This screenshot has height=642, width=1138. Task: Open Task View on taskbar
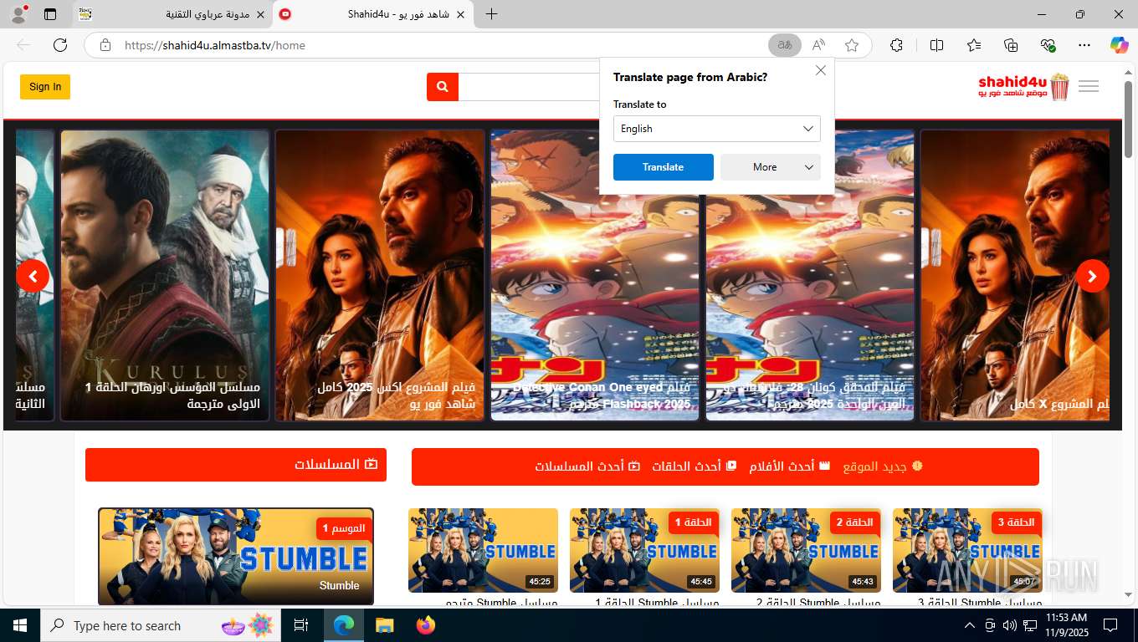301,625
